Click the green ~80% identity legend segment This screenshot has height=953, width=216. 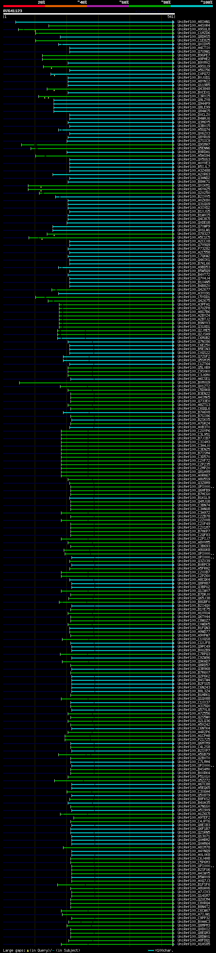pos(150,6)
